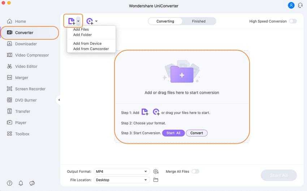The height and width of the screenshot is (191, 307).
Task: Toggle Merge All Files switch
Action: point(195,172)
